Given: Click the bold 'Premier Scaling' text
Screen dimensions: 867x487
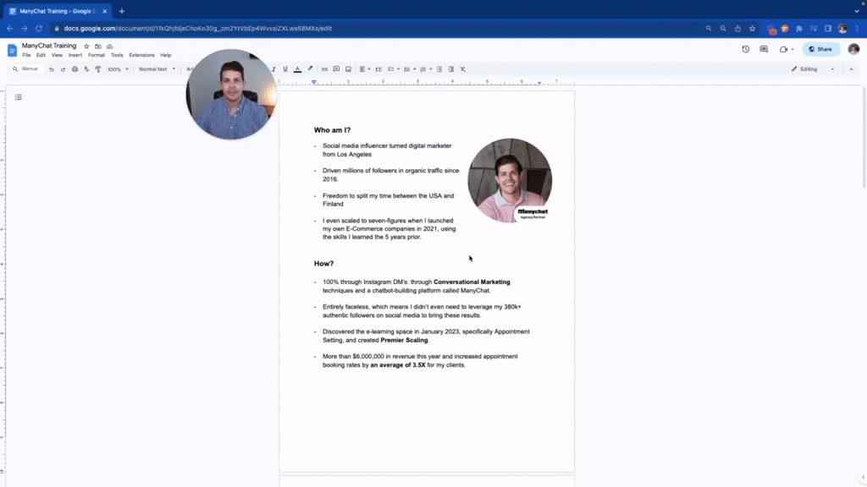Looking at the screenshot, I should (x=404, y=340).
